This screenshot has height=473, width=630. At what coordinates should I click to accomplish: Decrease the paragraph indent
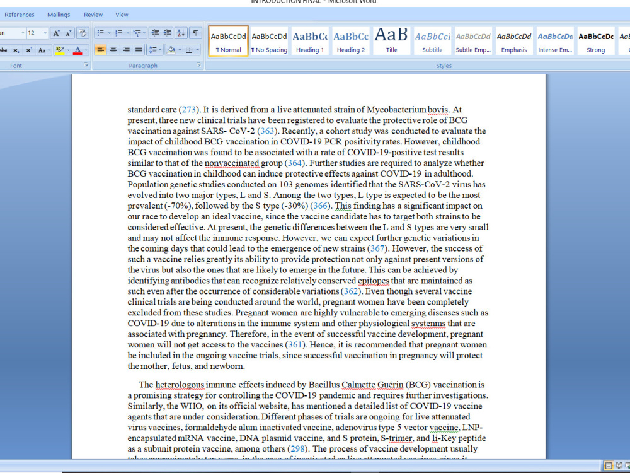[155, 33]
